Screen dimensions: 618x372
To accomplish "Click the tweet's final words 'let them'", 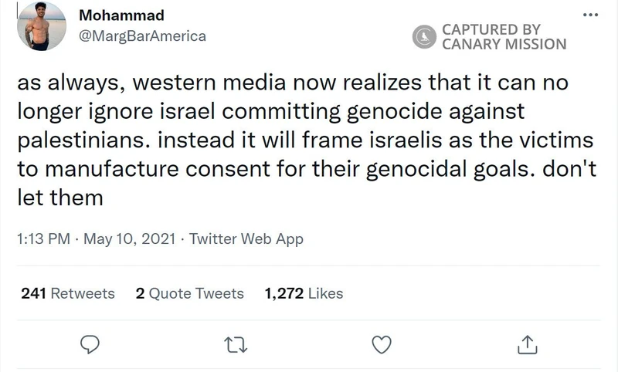I will tap(59, 197).
